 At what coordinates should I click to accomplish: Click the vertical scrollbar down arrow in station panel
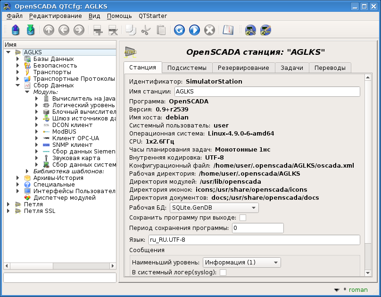[368, 273]
